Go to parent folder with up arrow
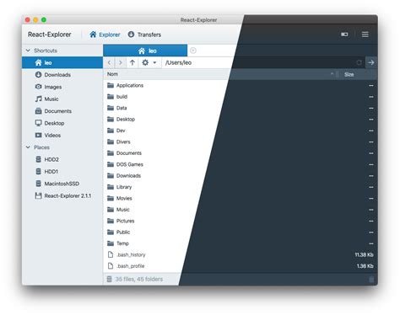 pyautogui.click(x=132, y=62)
